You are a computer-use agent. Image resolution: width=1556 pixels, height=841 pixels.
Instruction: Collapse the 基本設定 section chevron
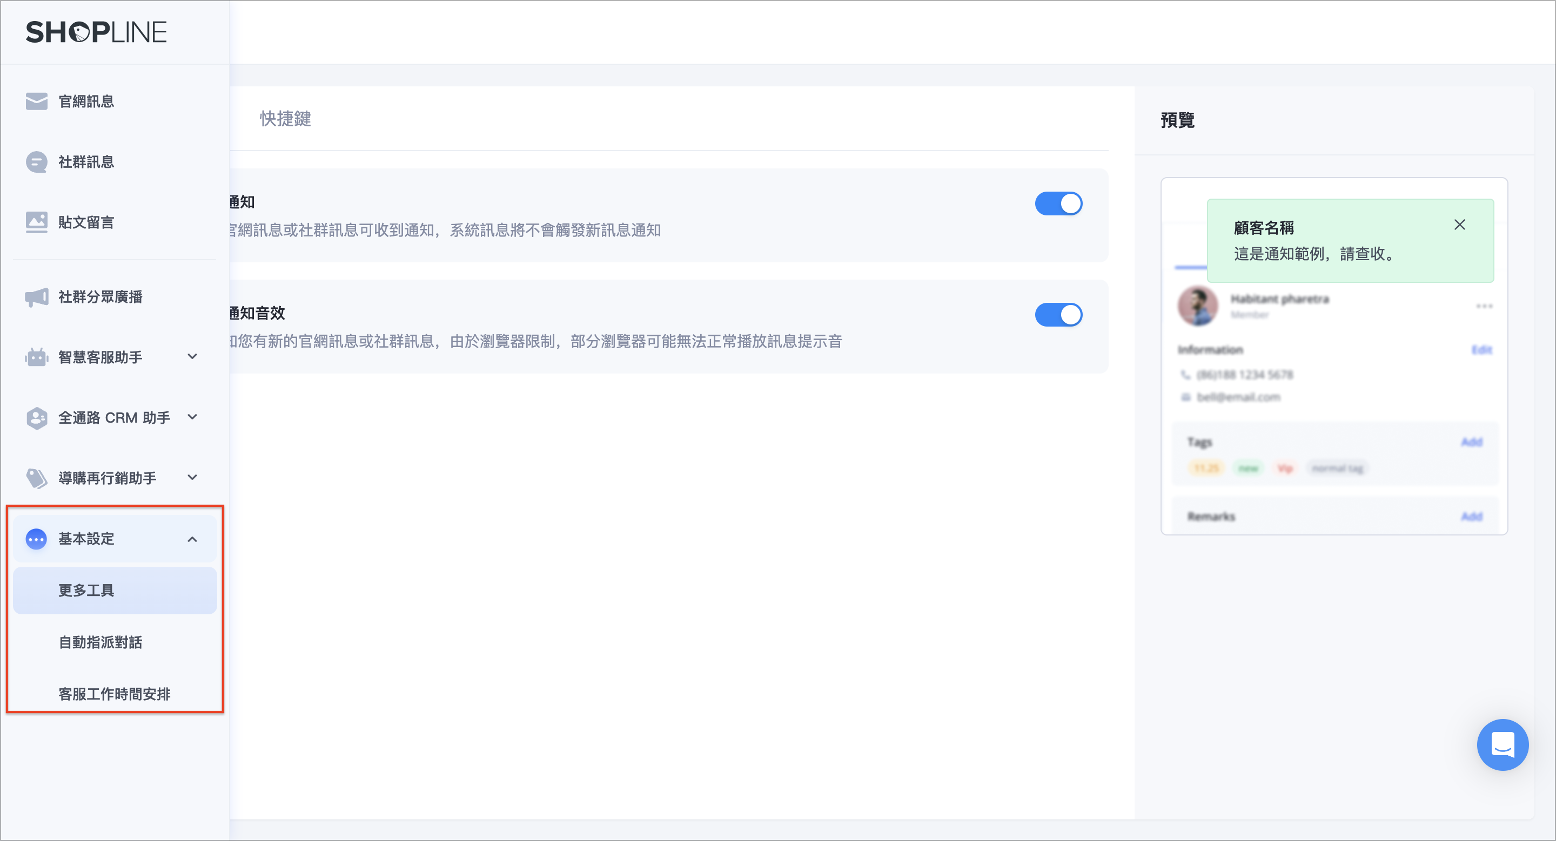[x=192, y=539]
